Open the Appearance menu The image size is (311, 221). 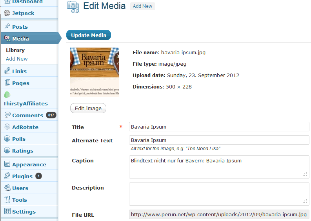coord(29,165)
